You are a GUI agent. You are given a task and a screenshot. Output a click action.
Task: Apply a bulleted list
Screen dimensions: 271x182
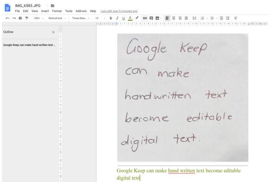(212, 18)
